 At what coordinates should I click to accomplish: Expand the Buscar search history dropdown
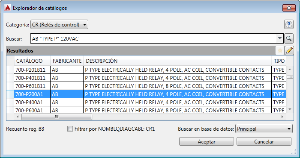tap(280, 38)
